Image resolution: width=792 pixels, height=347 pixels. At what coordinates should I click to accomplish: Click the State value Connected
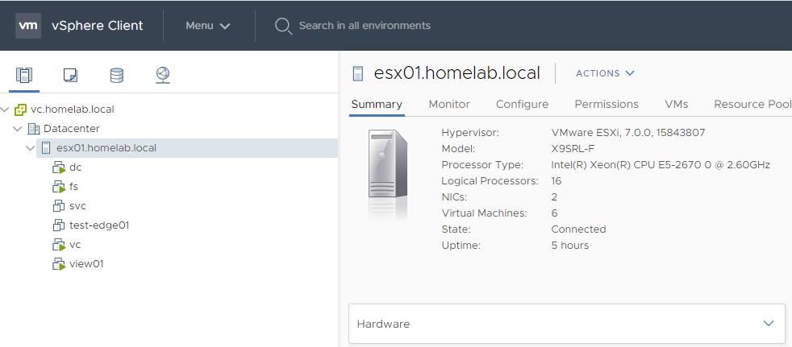579,229
